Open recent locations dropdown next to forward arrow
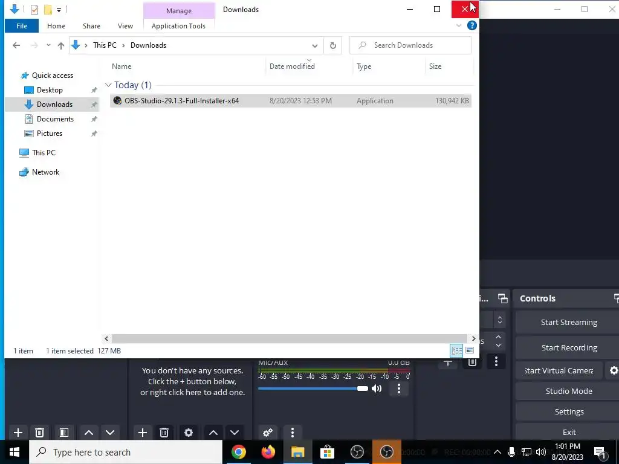The height and width of the screenshot is (464, 619). pos(48,45)
